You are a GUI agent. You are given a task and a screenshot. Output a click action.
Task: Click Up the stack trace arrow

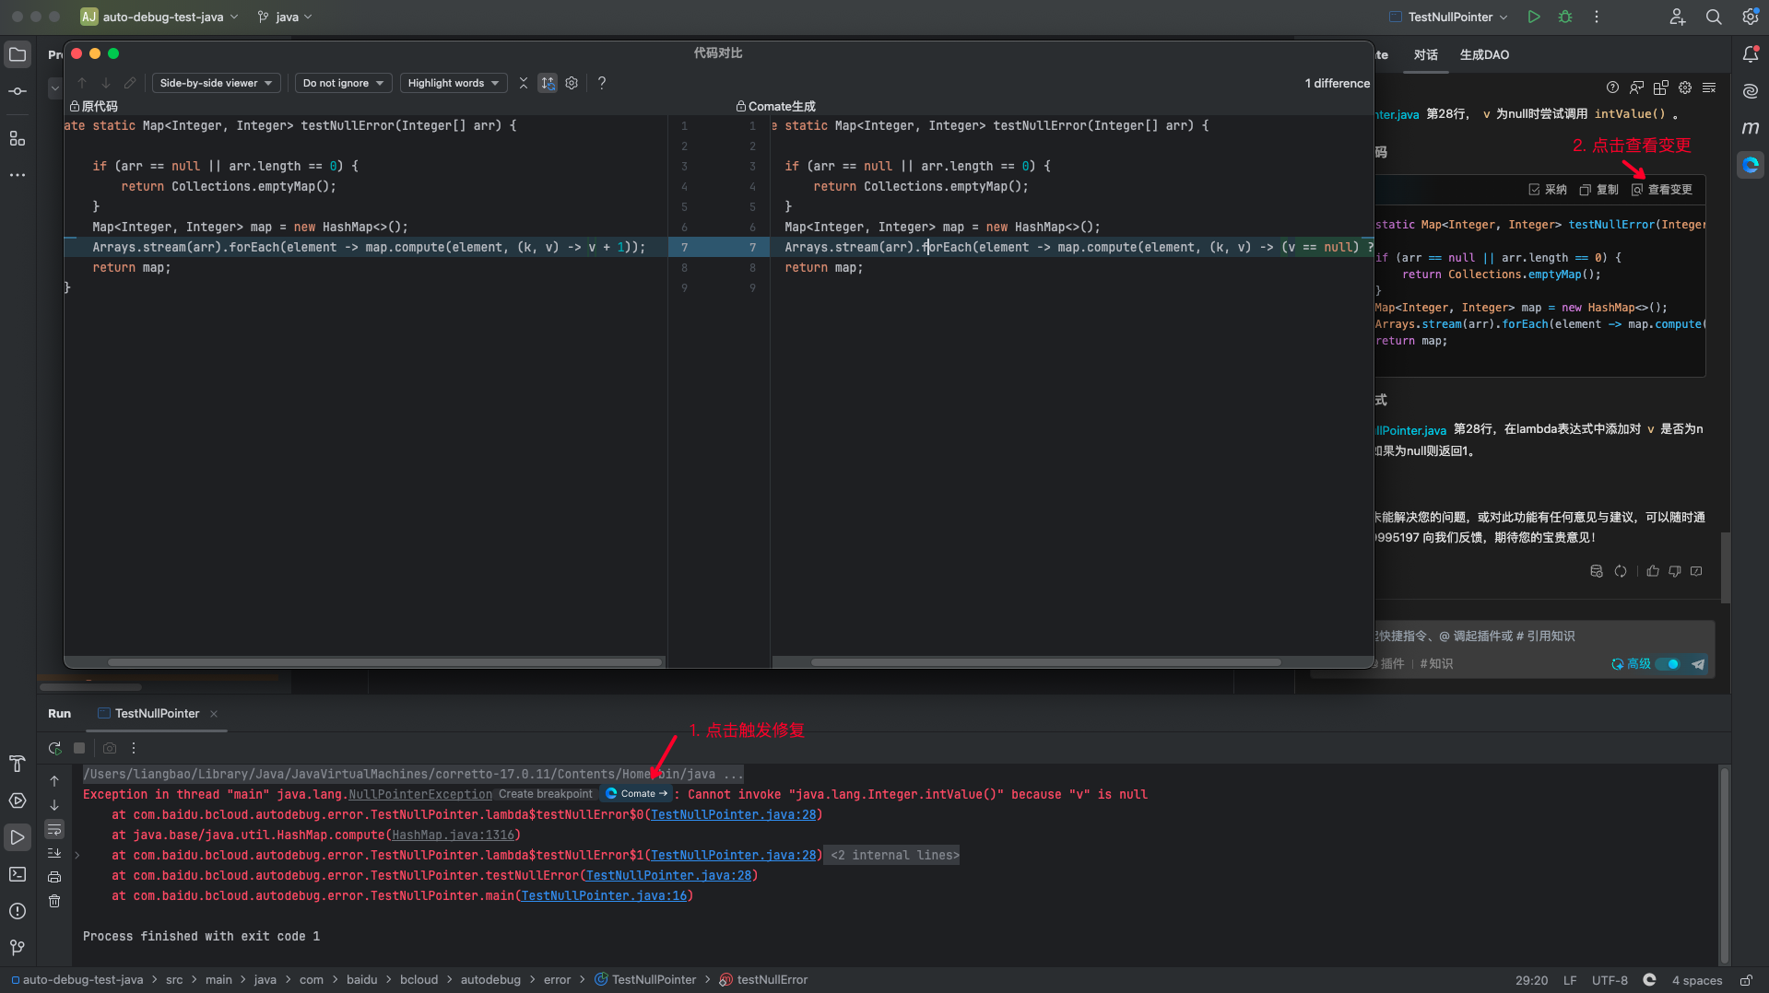pyautogui.click(x=54, y=781)
